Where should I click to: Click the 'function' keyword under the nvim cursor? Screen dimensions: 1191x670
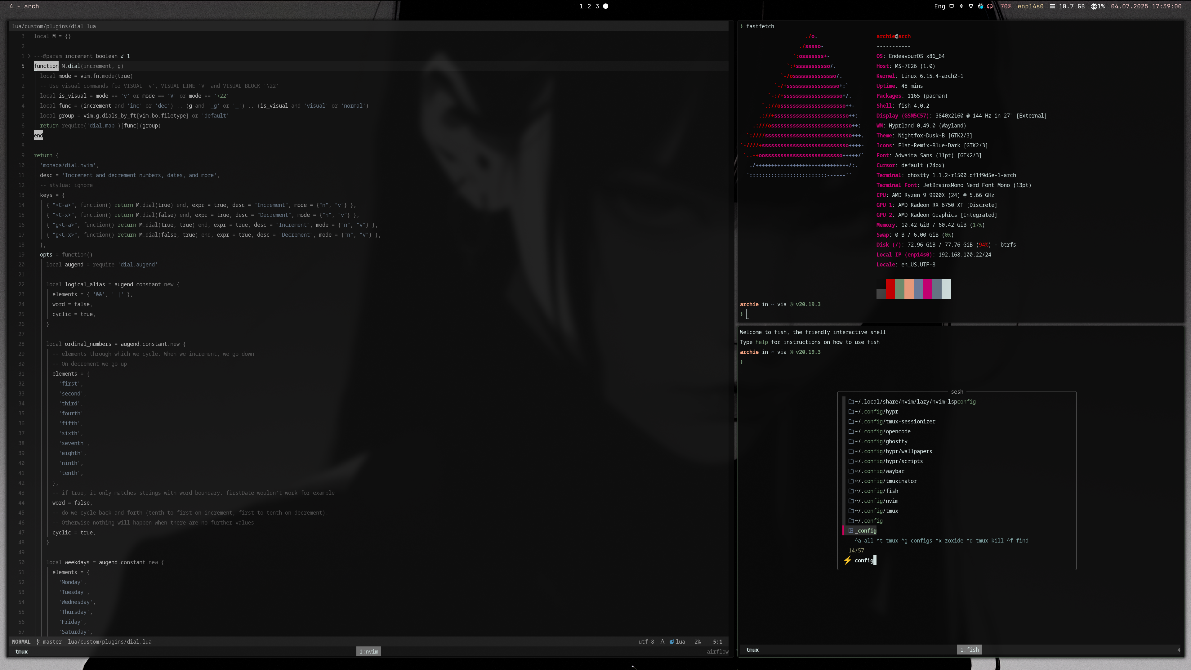pyautogui.click(x=46, y=66)
